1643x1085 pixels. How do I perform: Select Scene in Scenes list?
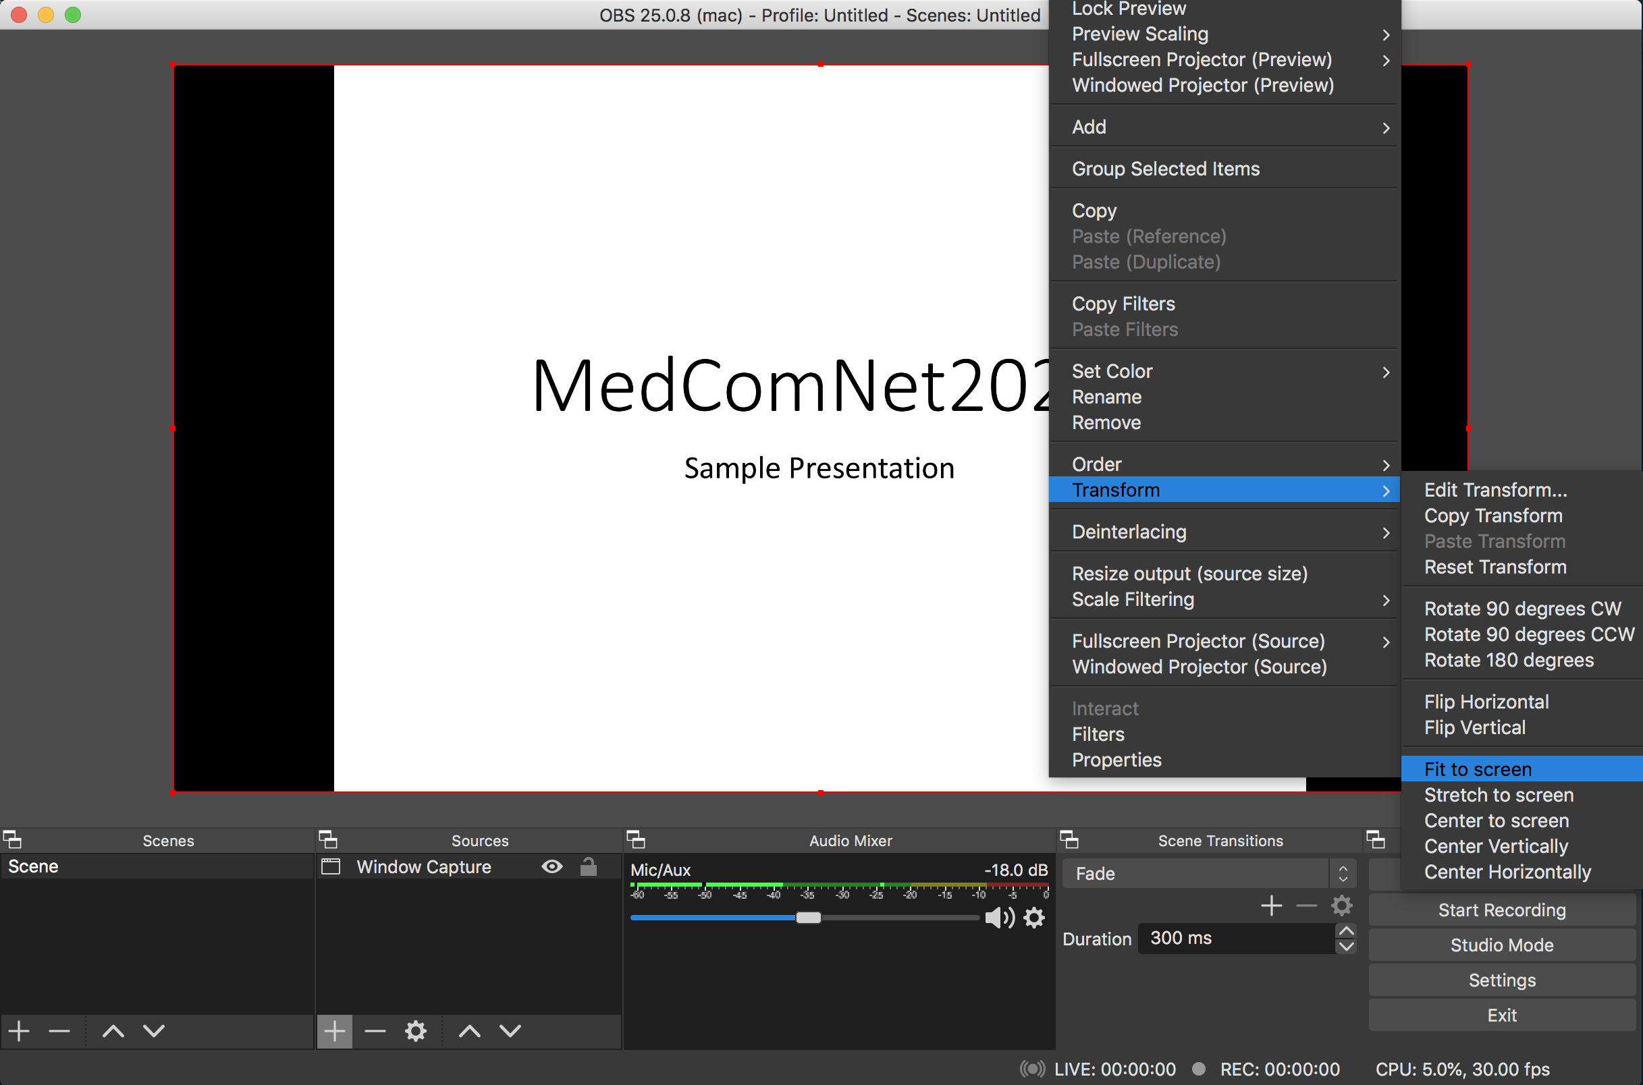coord(157,866)
